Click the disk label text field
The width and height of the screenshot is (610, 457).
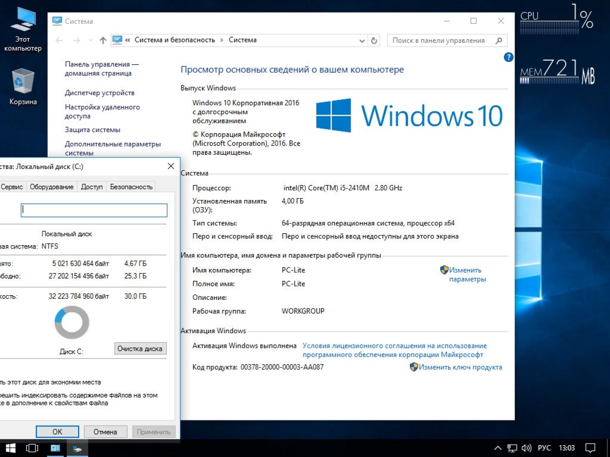point(94,210)
